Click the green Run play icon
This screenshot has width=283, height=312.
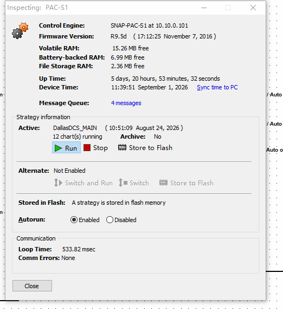click(58, 148)
